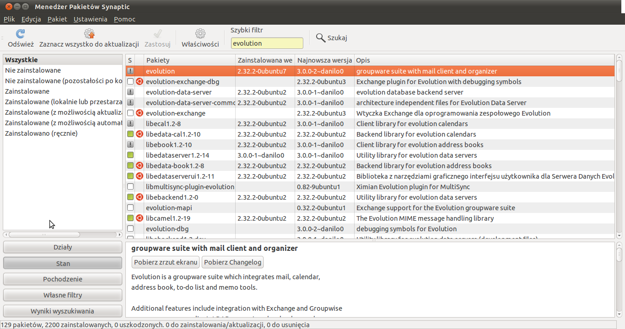Click version 0.82-9ubuntu1 cell

[318, 187]
